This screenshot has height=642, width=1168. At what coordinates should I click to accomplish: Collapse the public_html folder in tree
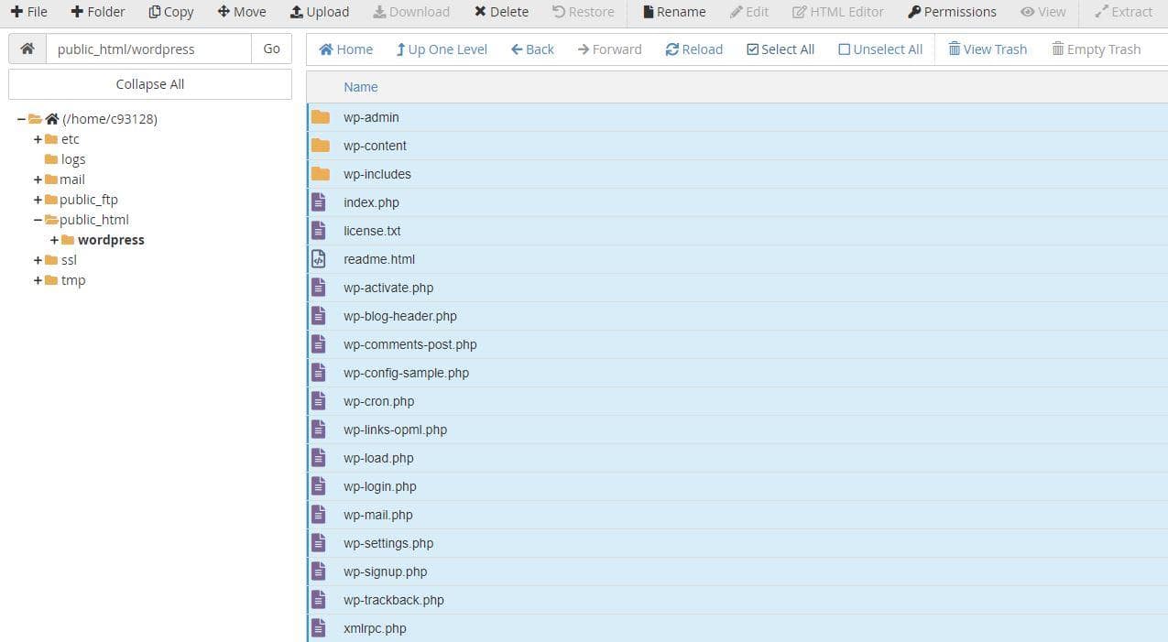click(38, 220)
